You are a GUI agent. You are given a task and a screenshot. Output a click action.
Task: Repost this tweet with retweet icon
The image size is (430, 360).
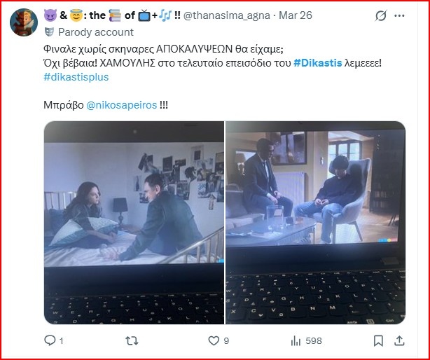pyautogui.click(x=132, y=341)
